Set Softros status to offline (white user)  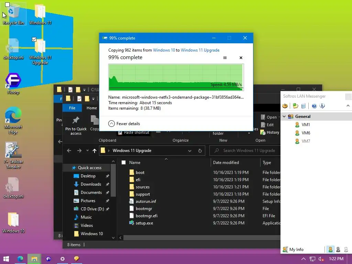[346, 250]
